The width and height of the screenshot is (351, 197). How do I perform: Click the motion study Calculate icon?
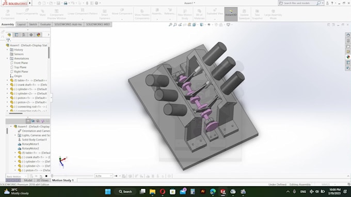[x=31, y=176]
